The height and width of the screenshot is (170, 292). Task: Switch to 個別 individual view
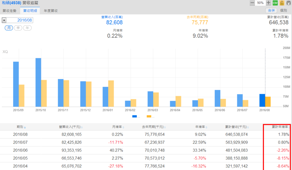284,11
